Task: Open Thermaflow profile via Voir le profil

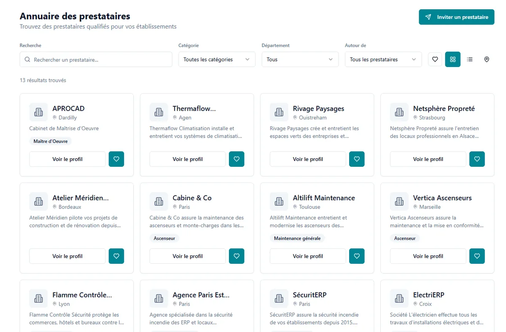Action: point(188,159)
